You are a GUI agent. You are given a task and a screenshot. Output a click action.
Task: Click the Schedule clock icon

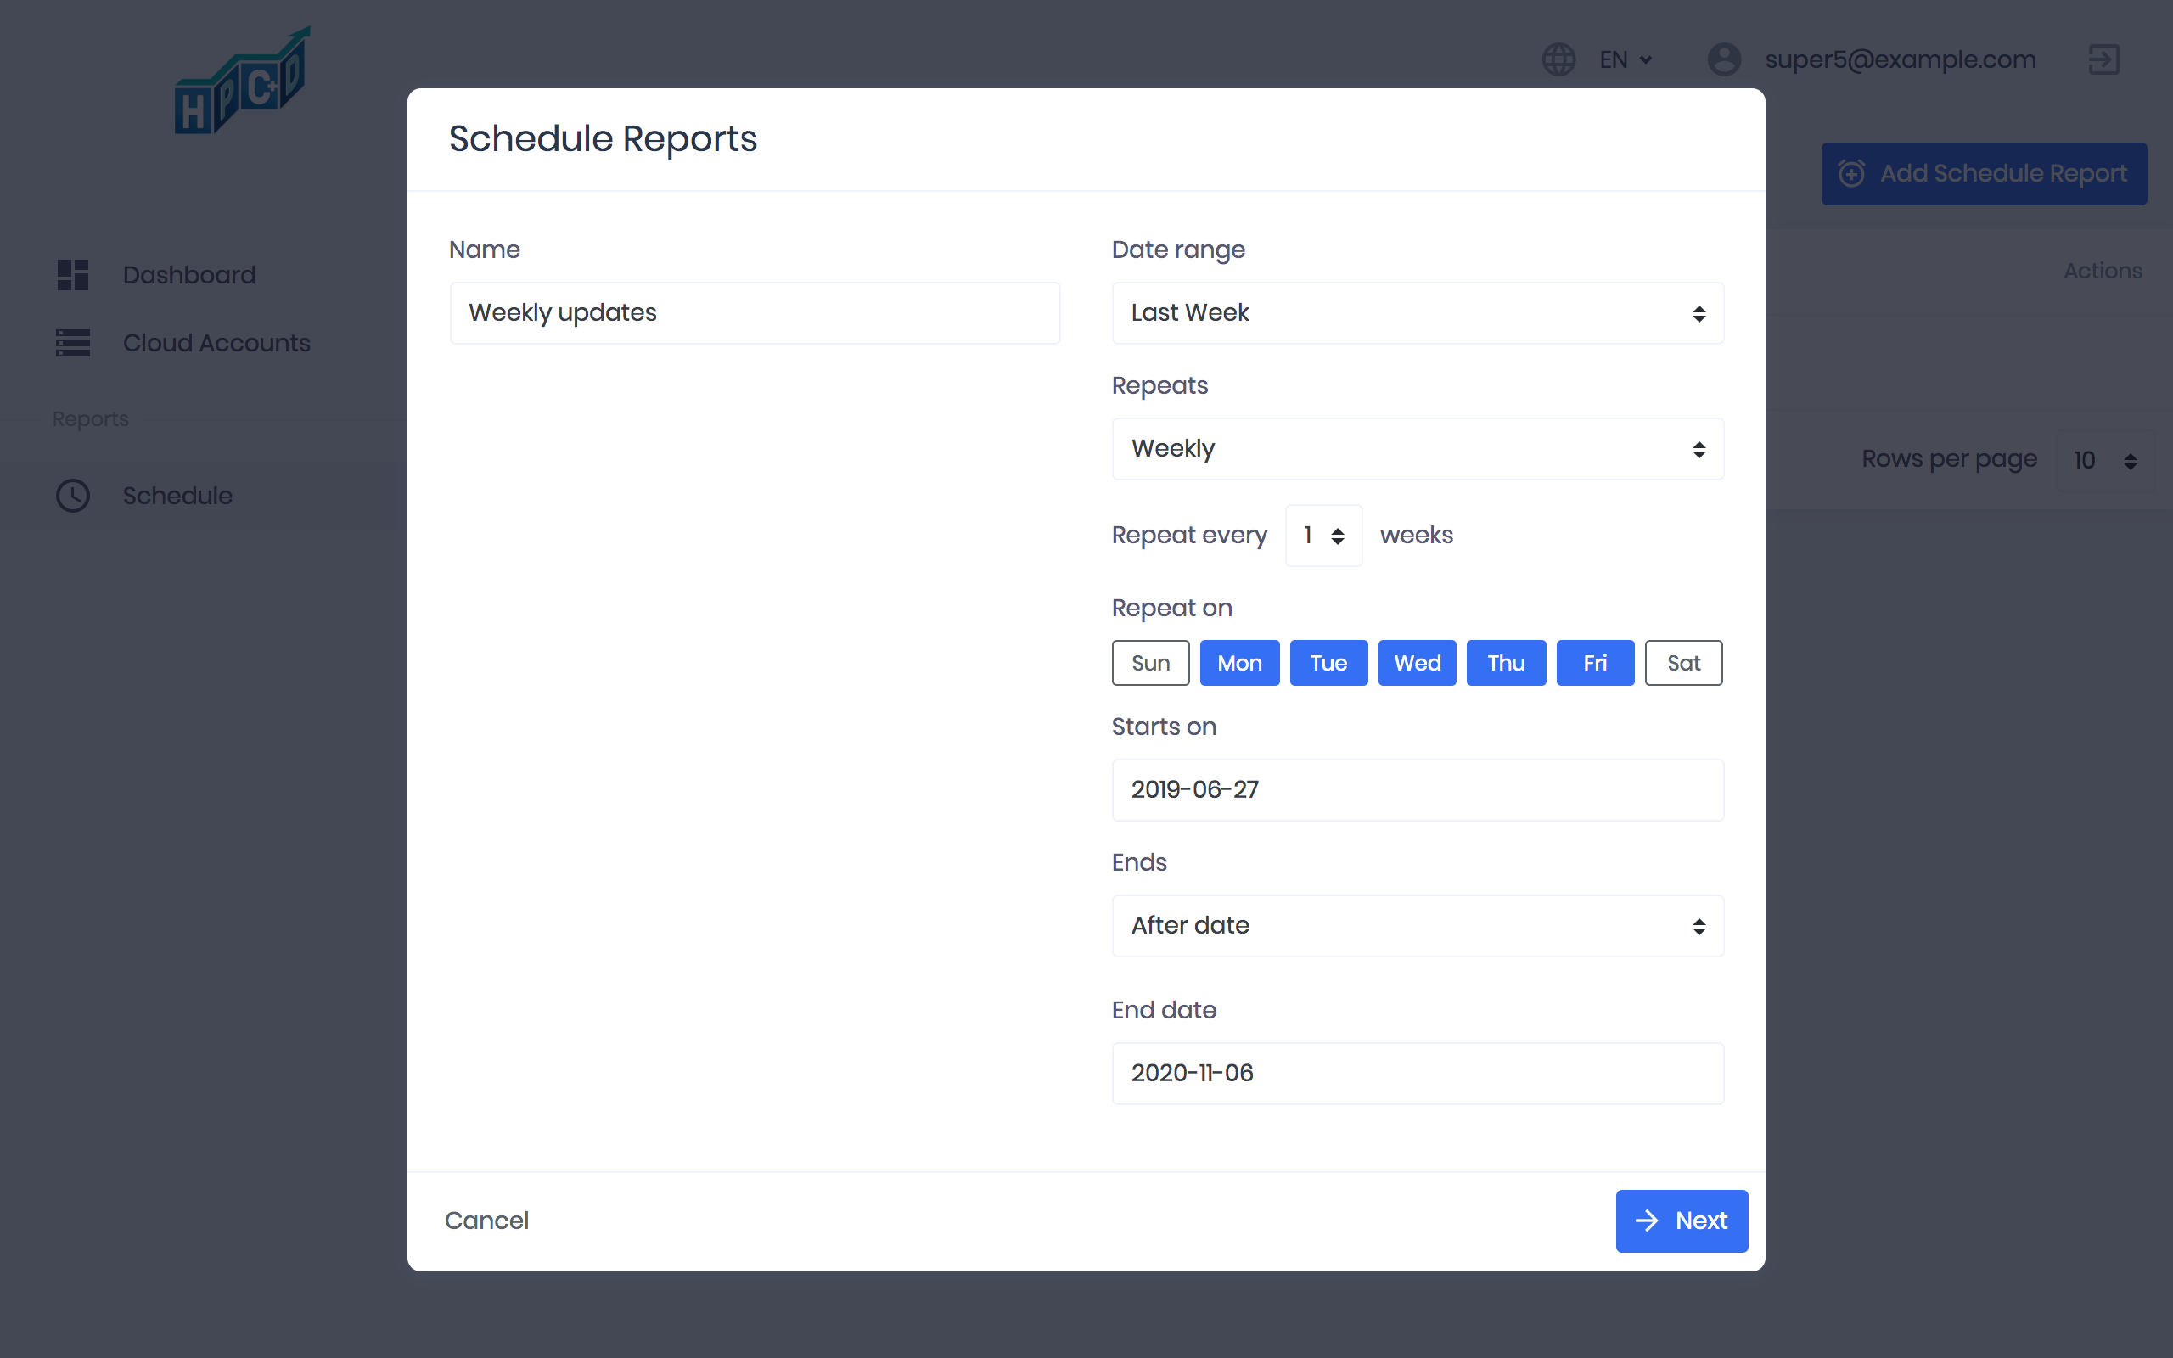click(x=73, y=496)
